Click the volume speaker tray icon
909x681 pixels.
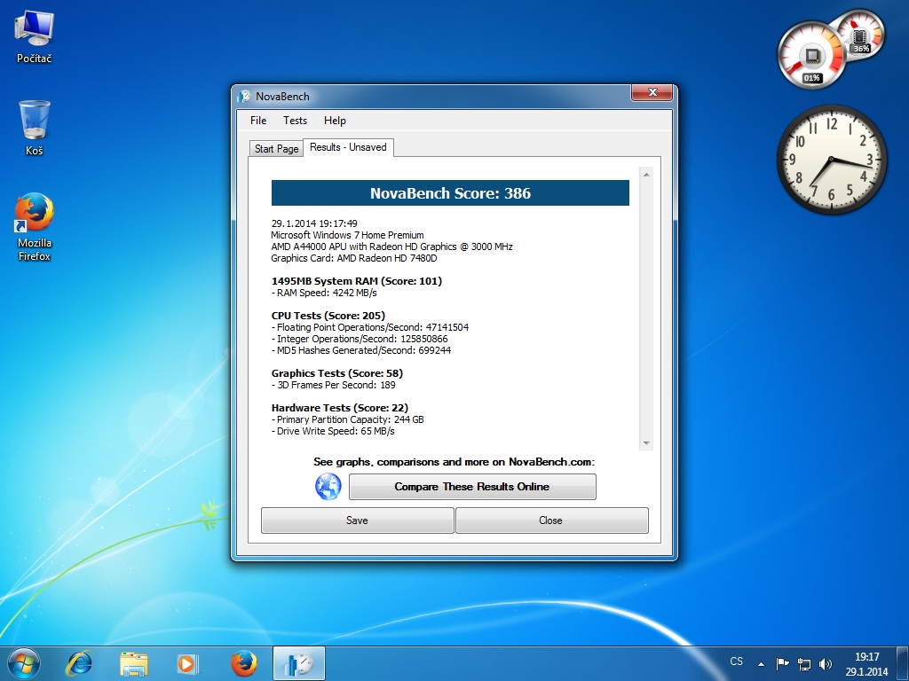[x=826, y=663]
